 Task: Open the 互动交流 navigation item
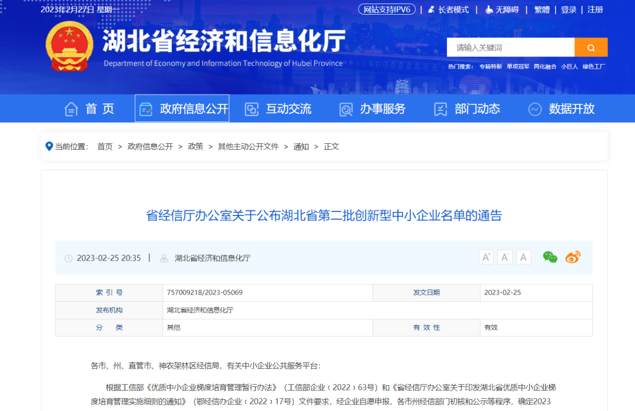[278, 109]
